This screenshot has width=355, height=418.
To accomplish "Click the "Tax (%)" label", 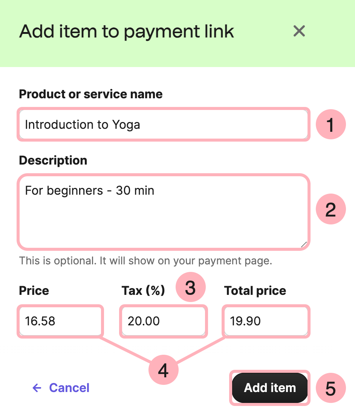I will (x=143, y=291).
